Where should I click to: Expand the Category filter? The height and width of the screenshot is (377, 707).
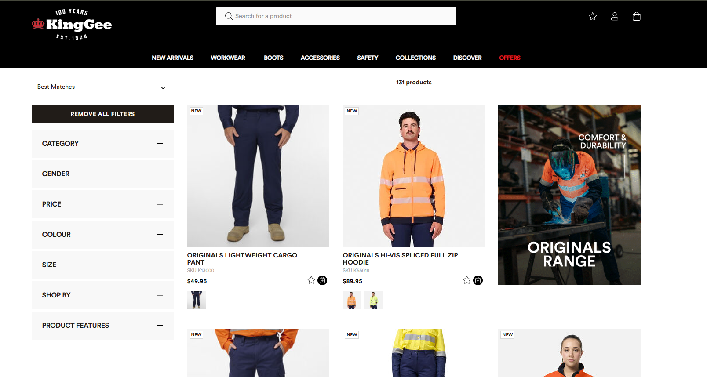coord(103,144)
